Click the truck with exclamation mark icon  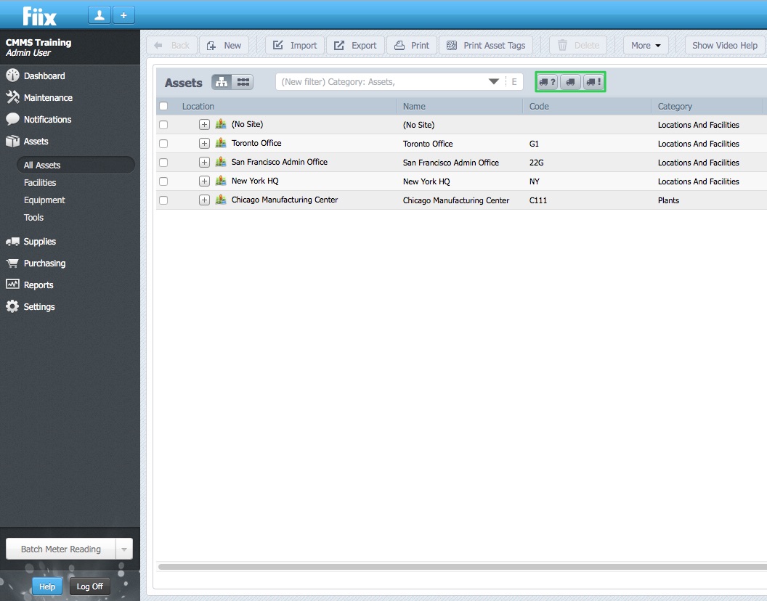pos(593,82)
